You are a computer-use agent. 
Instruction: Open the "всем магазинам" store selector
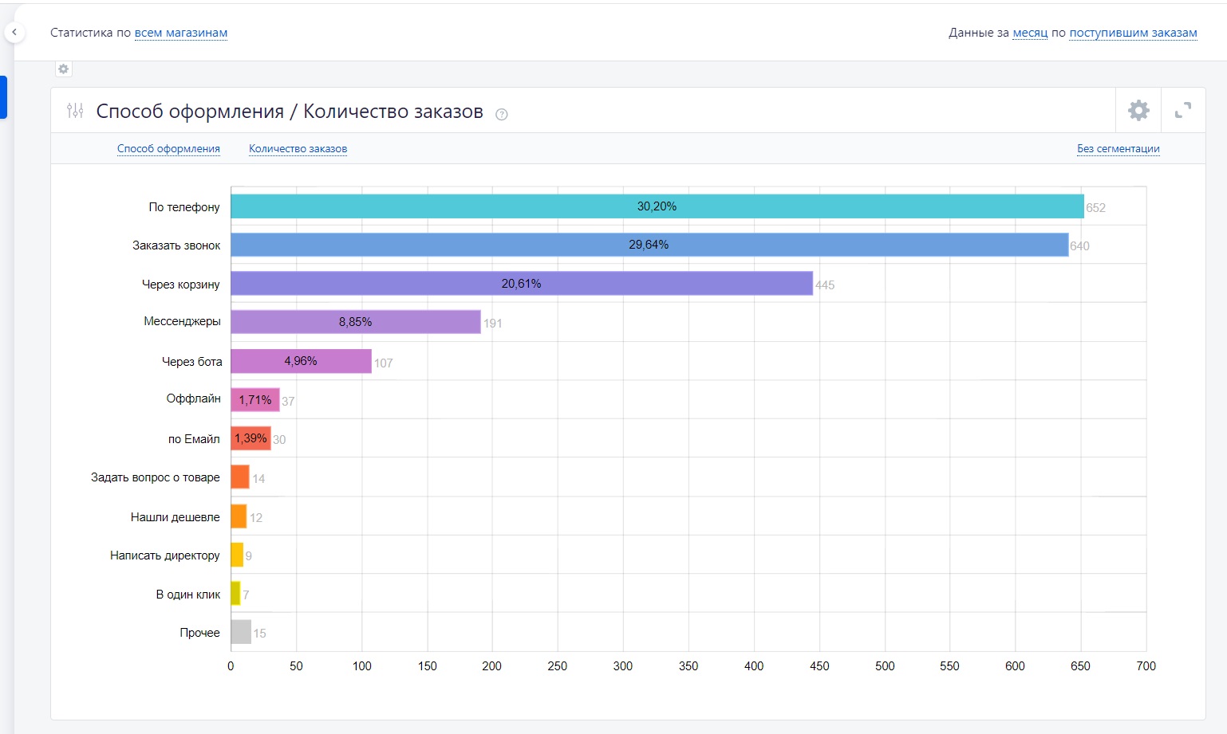click(x=181, y=33)
